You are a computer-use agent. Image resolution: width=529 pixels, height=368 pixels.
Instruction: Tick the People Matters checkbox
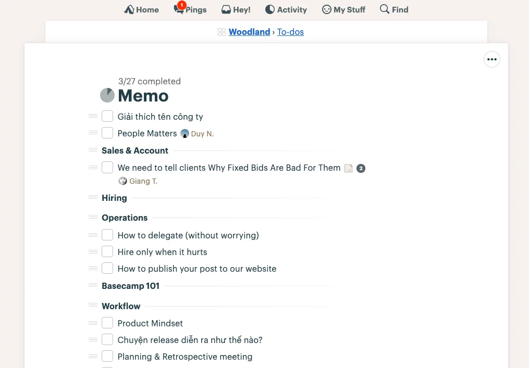(x=107, y=133)
